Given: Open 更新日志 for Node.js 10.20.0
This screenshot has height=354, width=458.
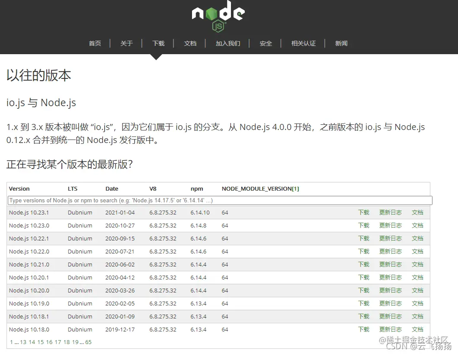Looking at the screenshot, I should (x=391, y=290).
